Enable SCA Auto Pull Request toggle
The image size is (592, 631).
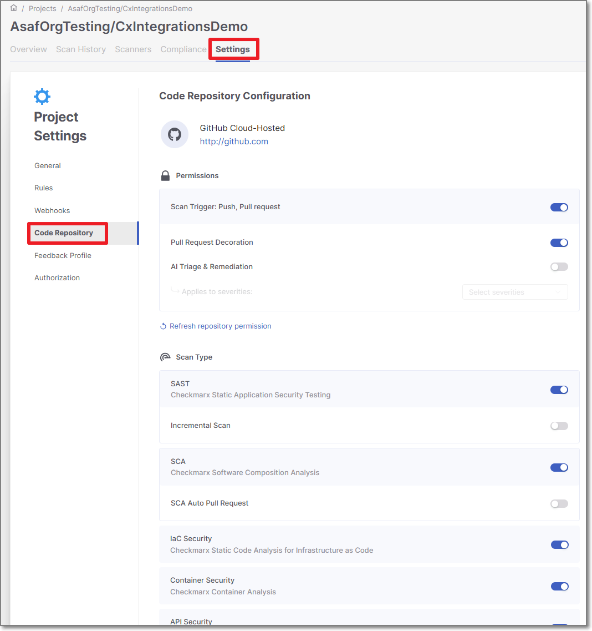pos(559,503)
